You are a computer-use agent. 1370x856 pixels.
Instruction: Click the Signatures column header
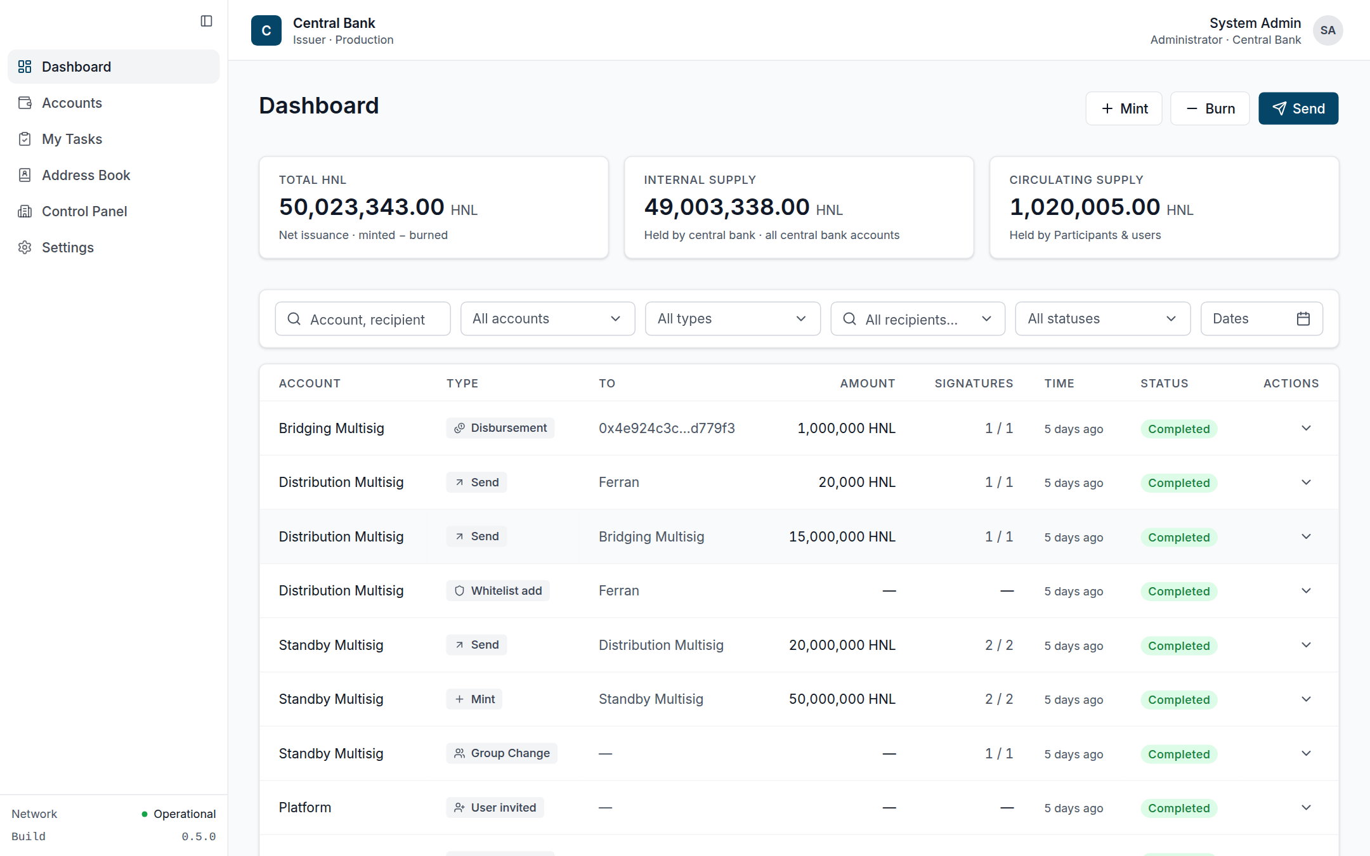[974, 383]
